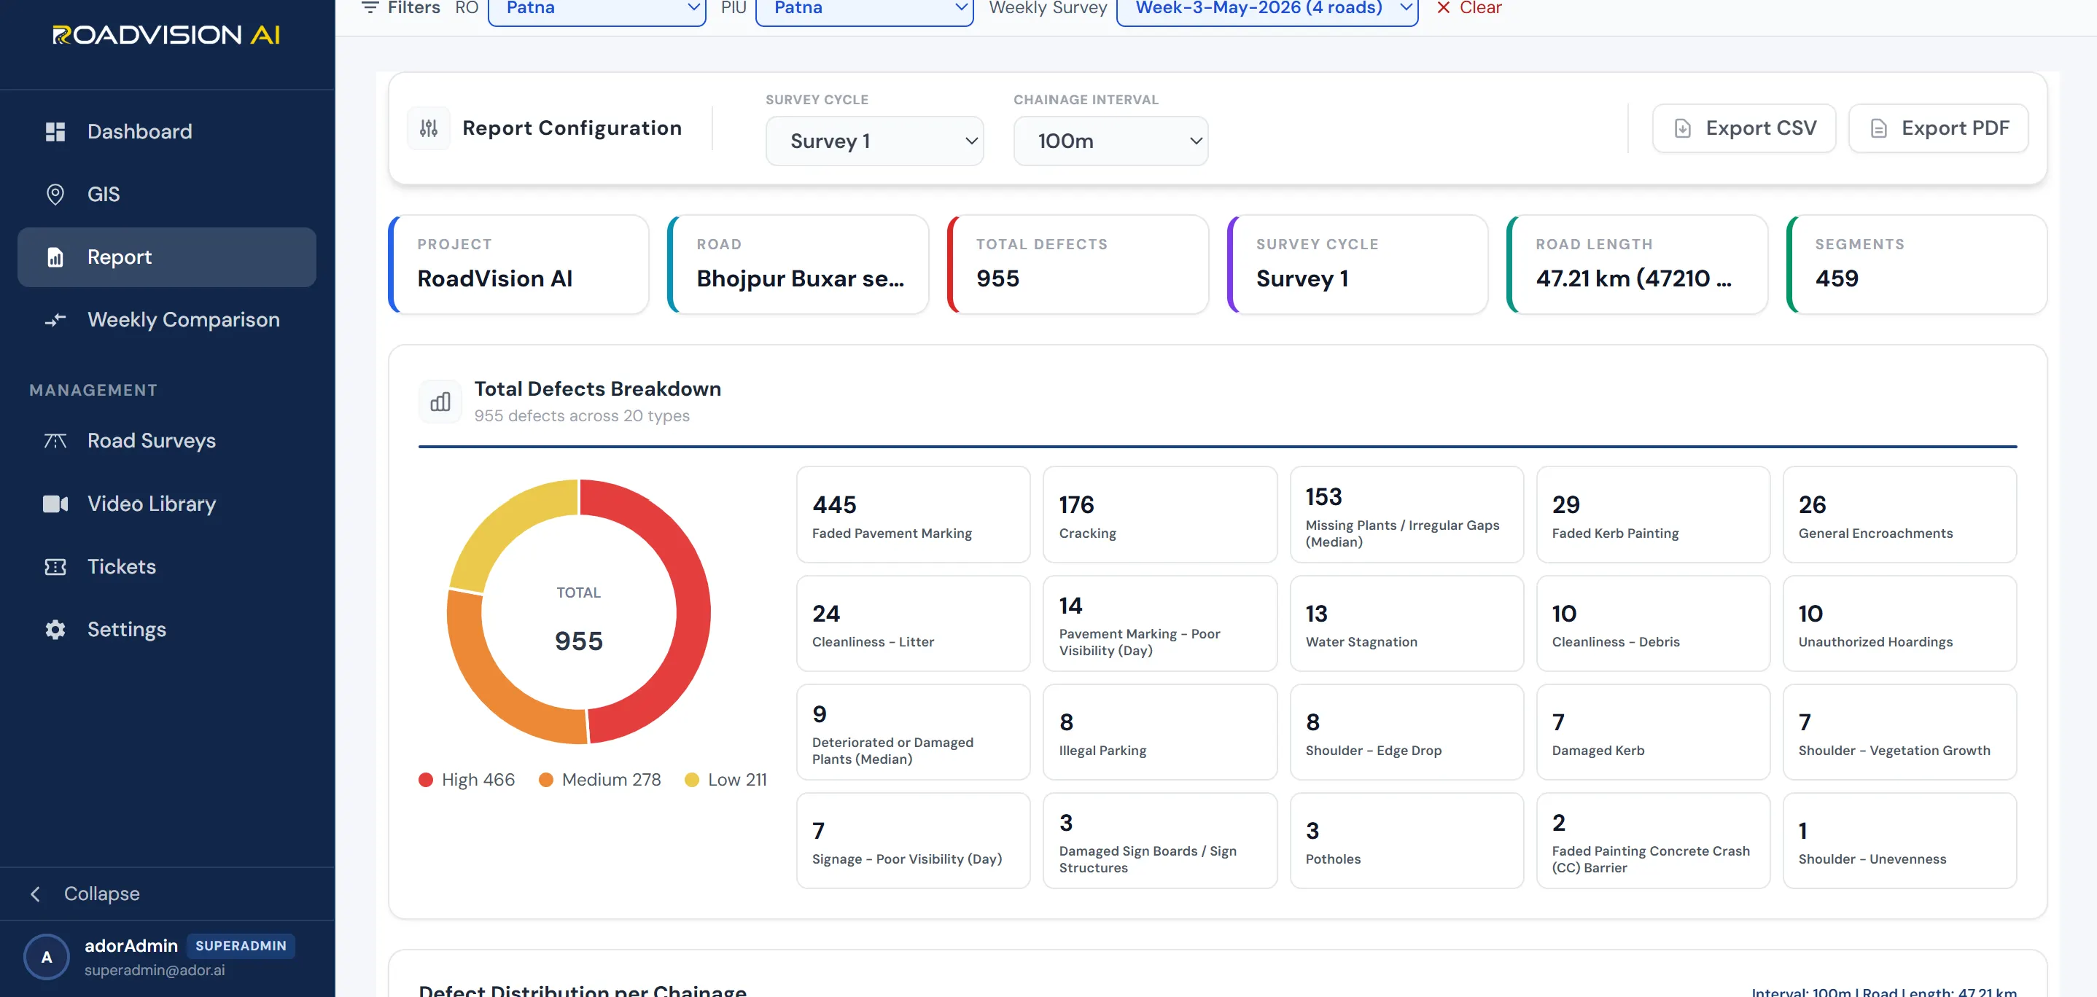Open Road Surveys under Management
This screenshot has height=997, width=2097.
click(x=167, y=440)
